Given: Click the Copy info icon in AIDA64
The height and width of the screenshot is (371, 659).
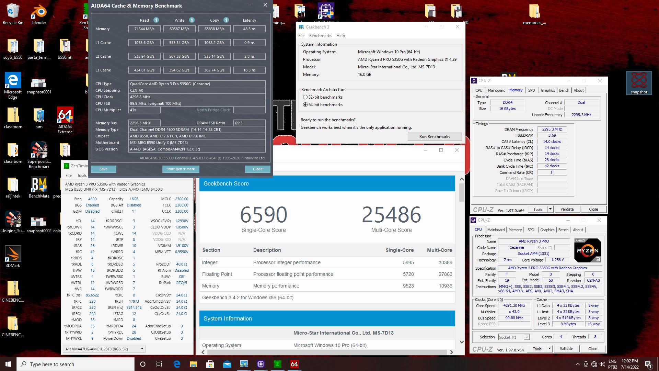Looking at the screenshot, I should pyautogui.click(x=226, y=20).
